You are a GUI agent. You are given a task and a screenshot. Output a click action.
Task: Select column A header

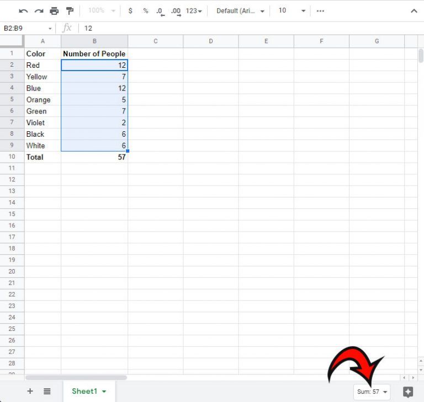click(43, 41)
